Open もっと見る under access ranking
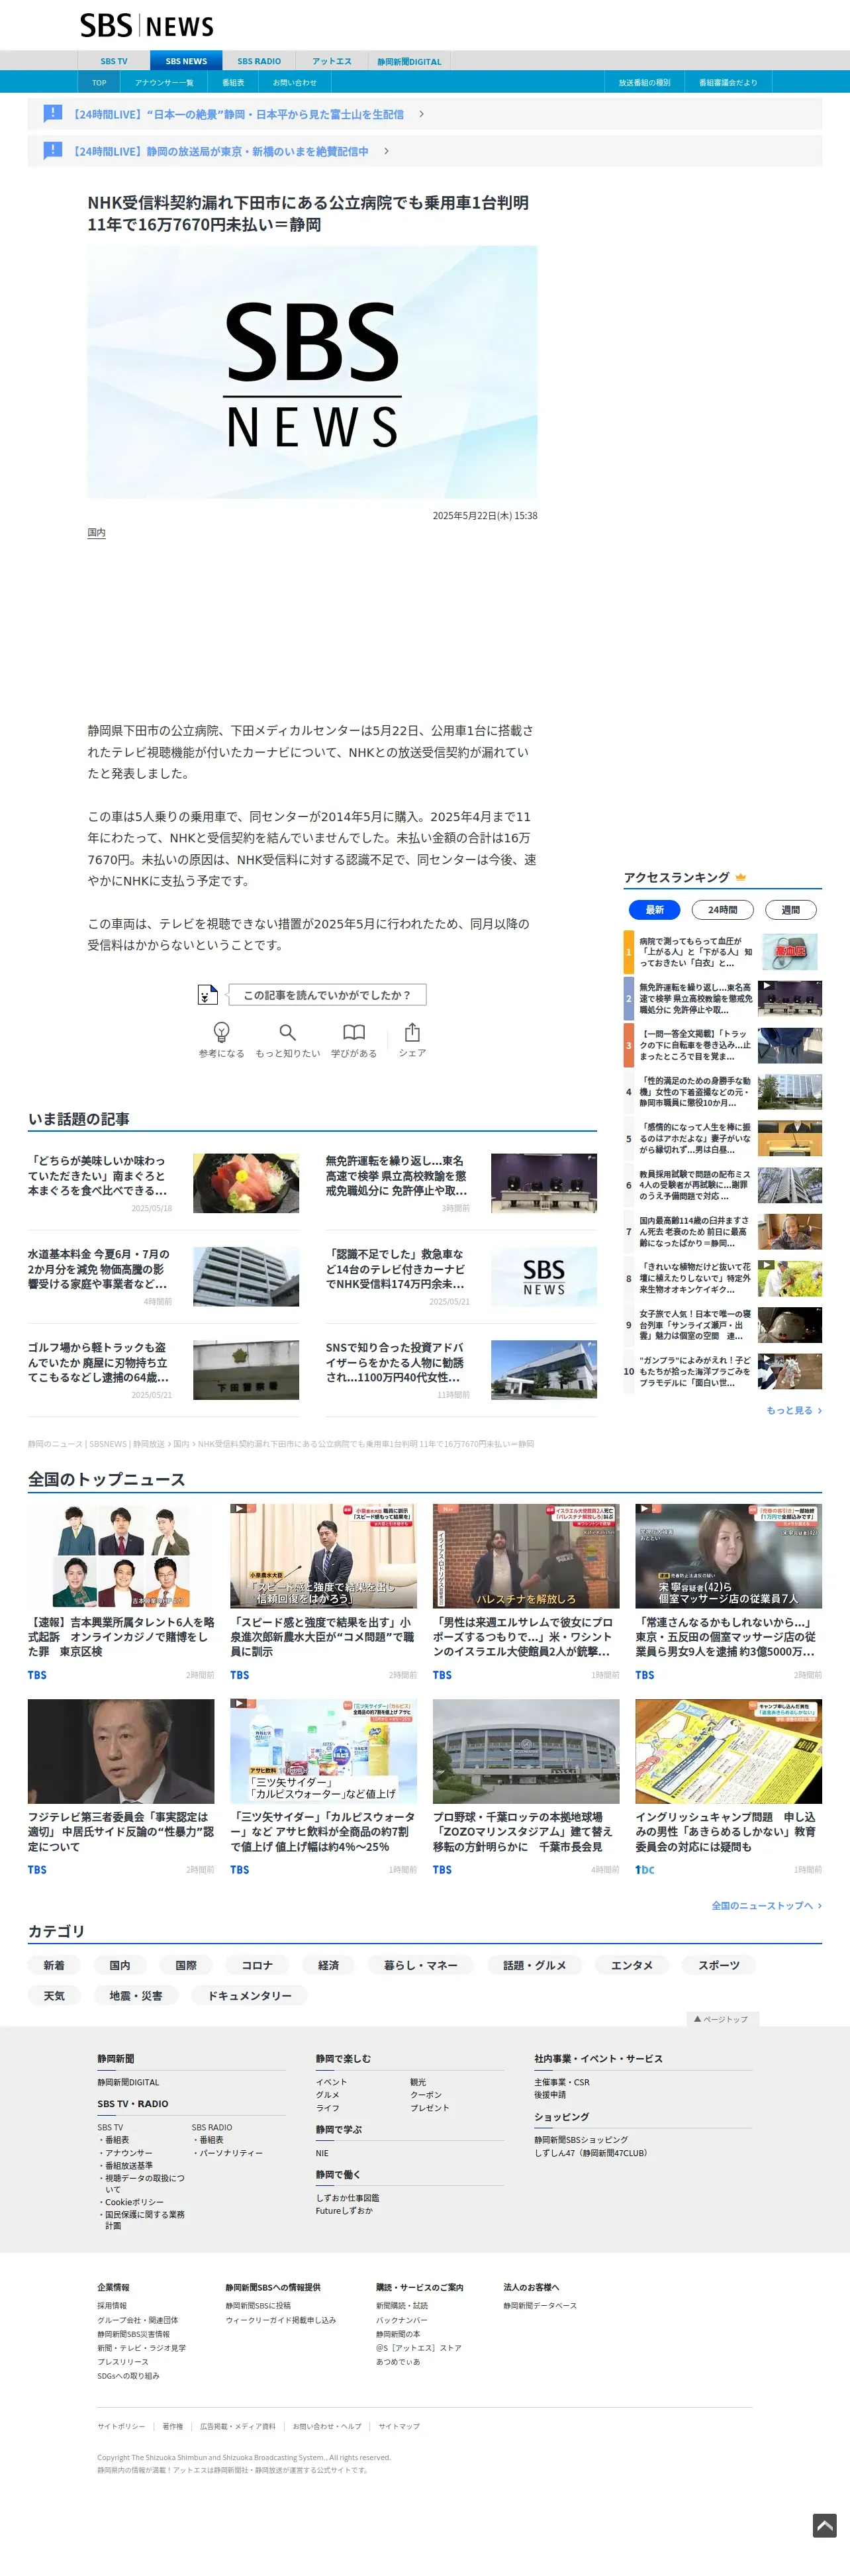The image size is (850, 2576). tap(794, 1410)
